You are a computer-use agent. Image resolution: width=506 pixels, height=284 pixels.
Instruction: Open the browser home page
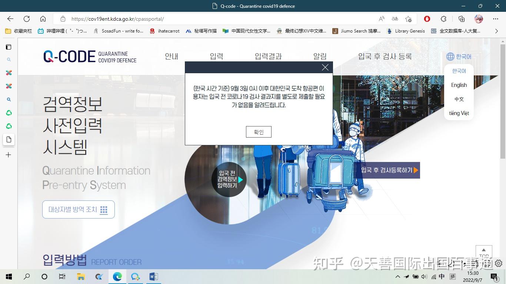click(43, 19)
